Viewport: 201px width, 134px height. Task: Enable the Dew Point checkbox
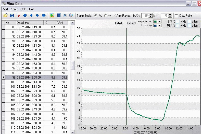[176, 16]
